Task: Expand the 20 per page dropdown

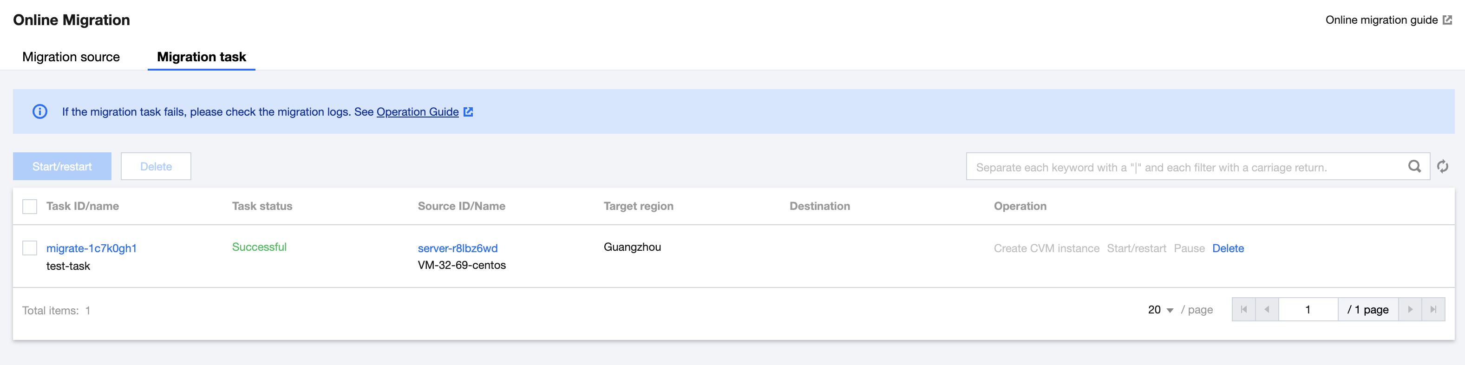Action: 1160,310
